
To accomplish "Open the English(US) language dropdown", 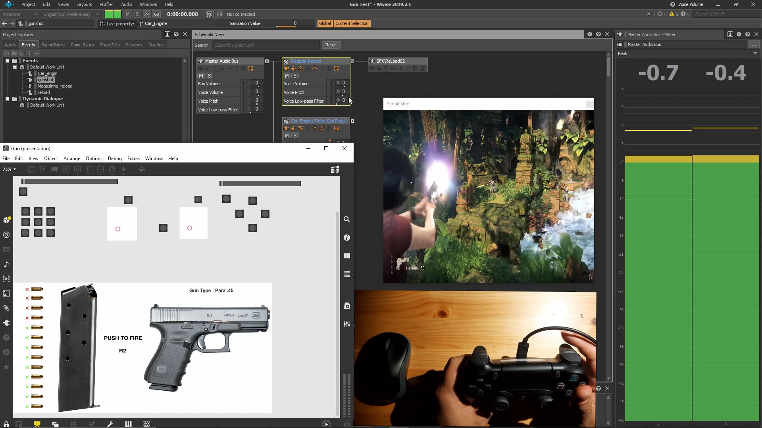I will [71, 14].
